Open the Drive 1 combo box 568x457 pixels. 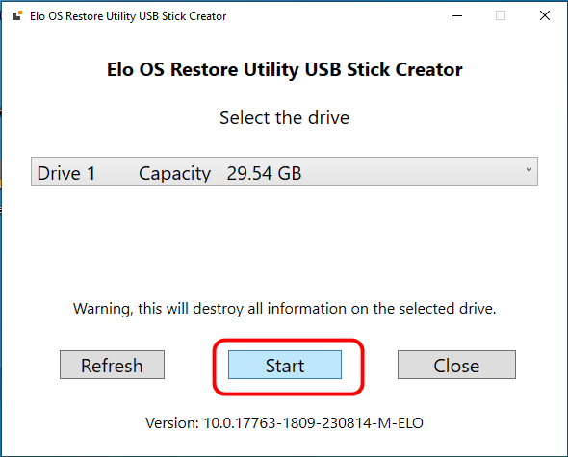tap(284, 171)
